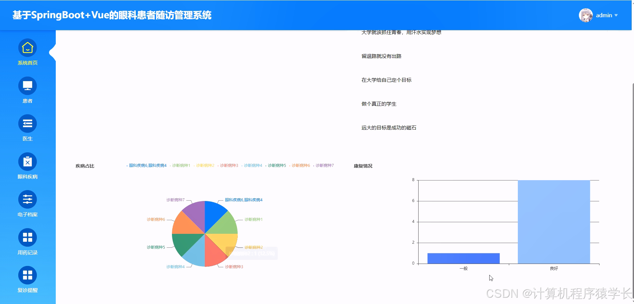Select the 医生 doctor list icon

[x=28, y=123]
